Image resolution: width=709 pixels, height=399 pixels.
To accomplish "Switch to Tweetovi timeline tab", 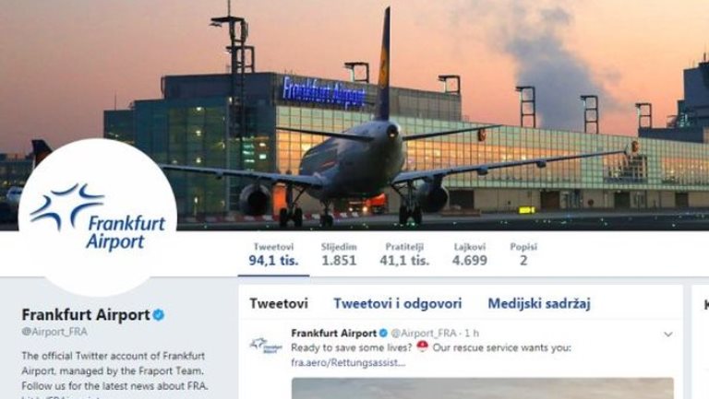I will pos(279,303).
